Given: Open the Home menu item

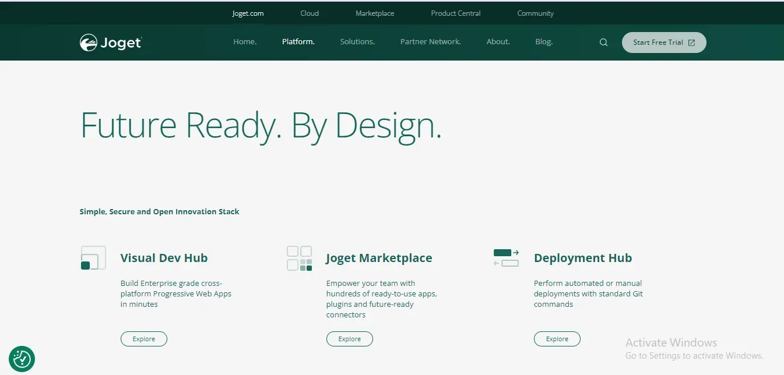Looking at the screenshot, I should click(x=245, y=42).
